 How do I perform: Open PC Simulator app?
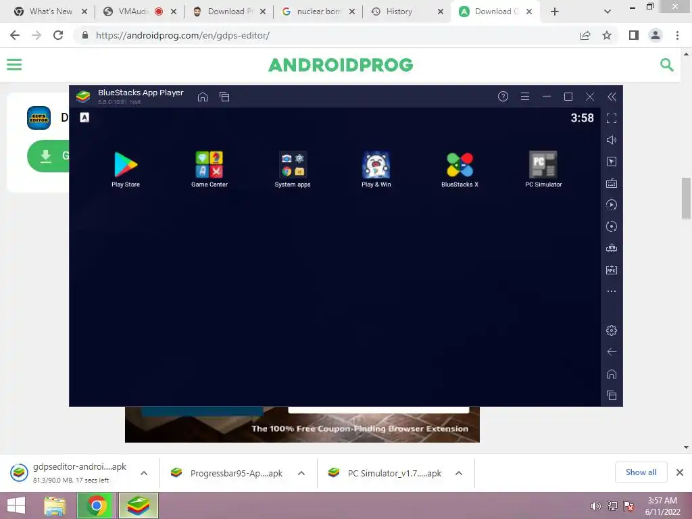[x=543, y=170]
